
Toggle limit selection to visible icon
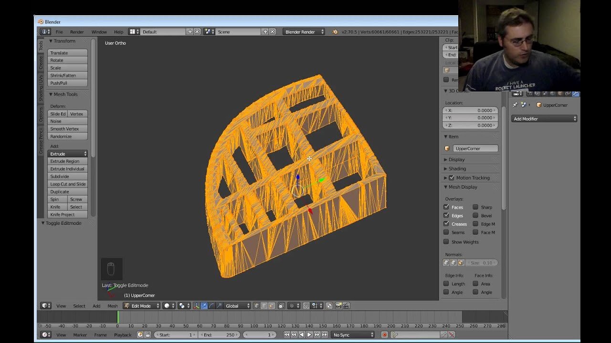click(x=281, y=306)
